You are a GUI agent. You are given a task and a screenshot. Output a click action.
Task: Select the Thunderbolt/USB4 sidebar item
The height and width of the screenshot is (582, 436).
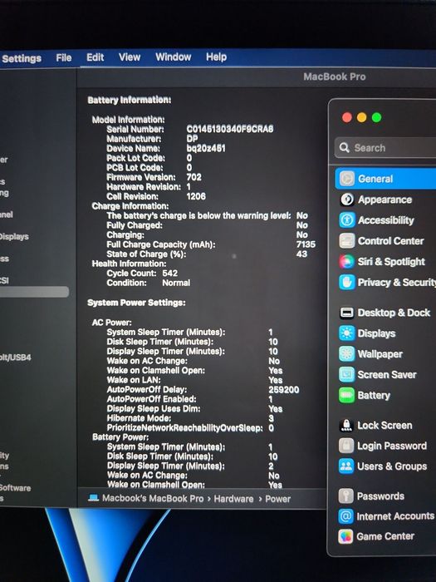[15, 358]
